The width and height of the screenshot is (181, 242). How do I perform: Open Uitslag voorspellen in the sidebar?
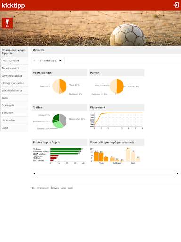click(14, 83)
